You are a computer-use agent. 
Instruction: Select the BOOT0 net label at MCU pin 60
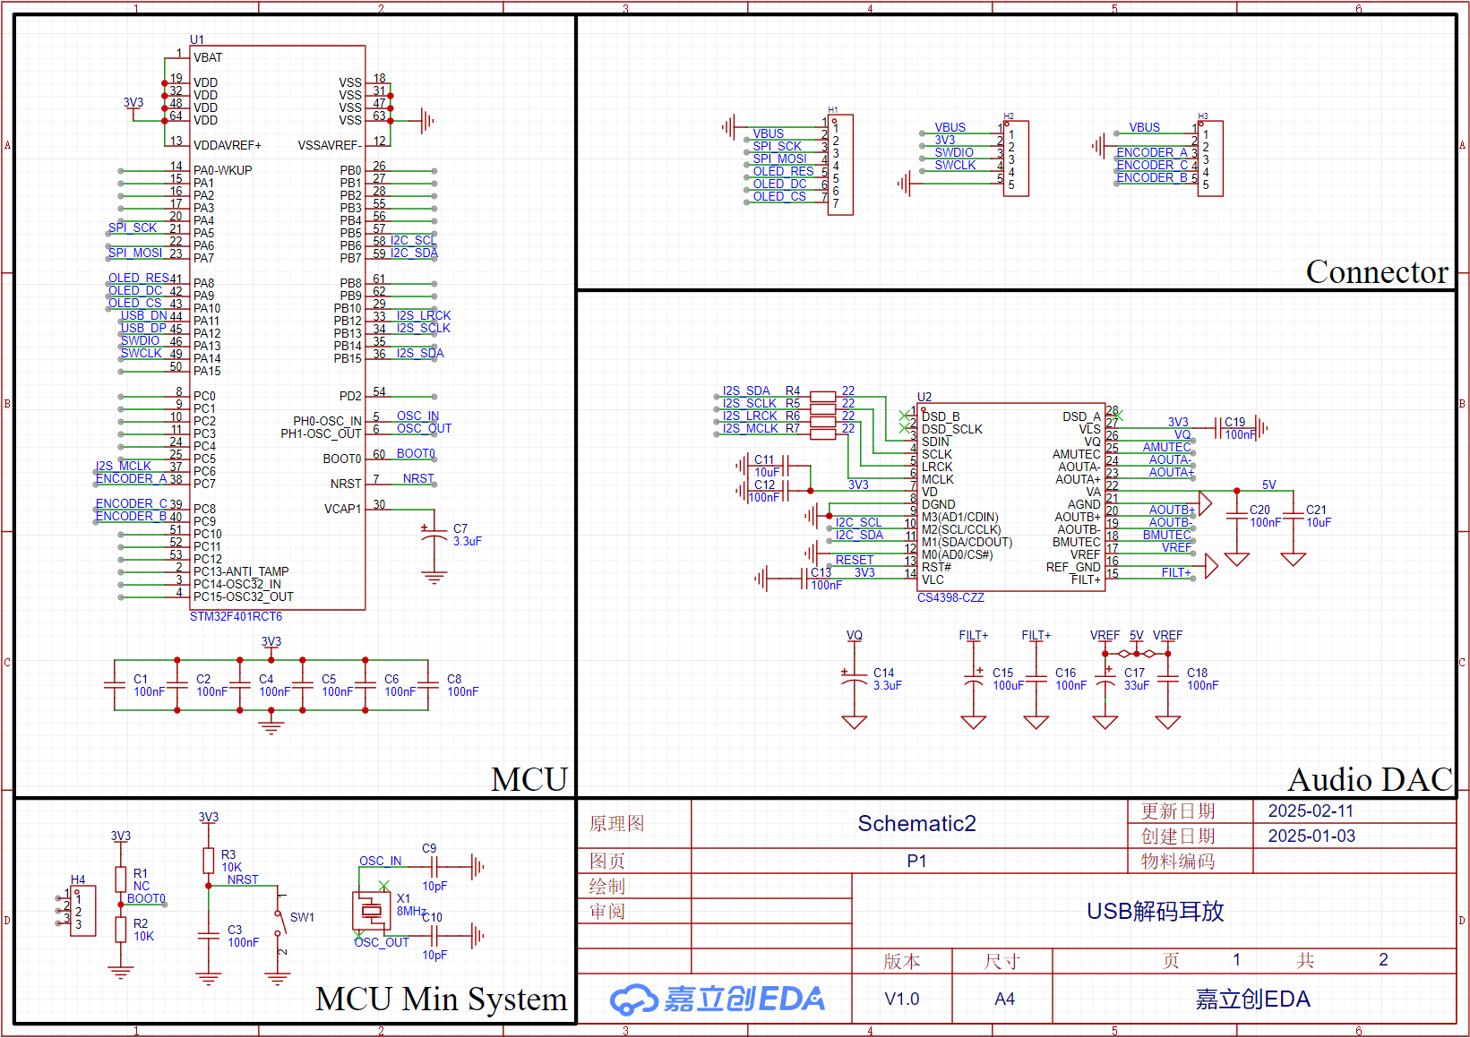pyautogui.click(x=416, y=453)
